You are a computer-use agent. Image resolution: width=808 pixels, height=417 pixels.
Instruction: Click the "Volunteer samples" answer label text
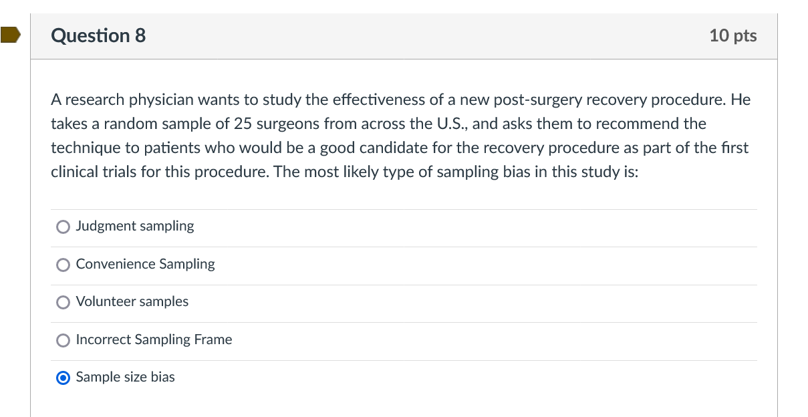pos(132,301)
